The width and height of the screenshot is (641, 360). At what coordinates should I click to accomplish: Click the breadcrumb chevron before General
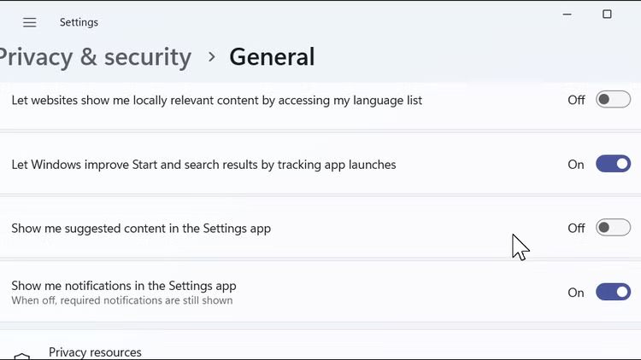(211, 57)
